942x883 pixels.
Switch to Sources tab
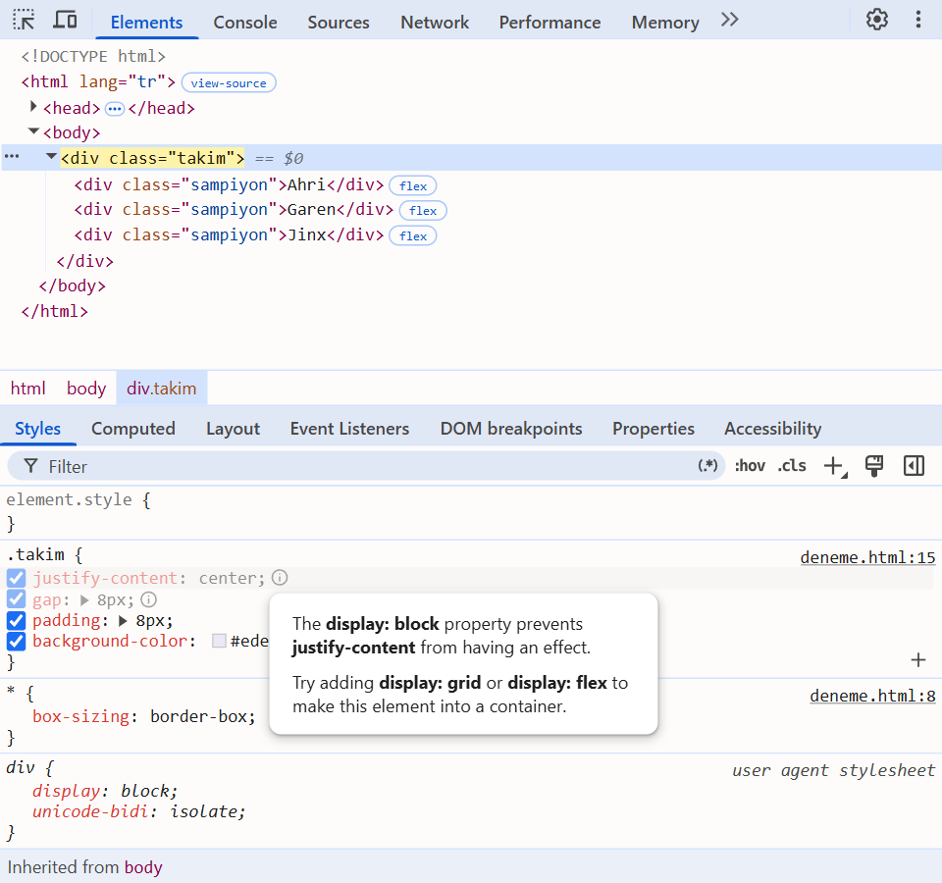[x=339, y=23]
